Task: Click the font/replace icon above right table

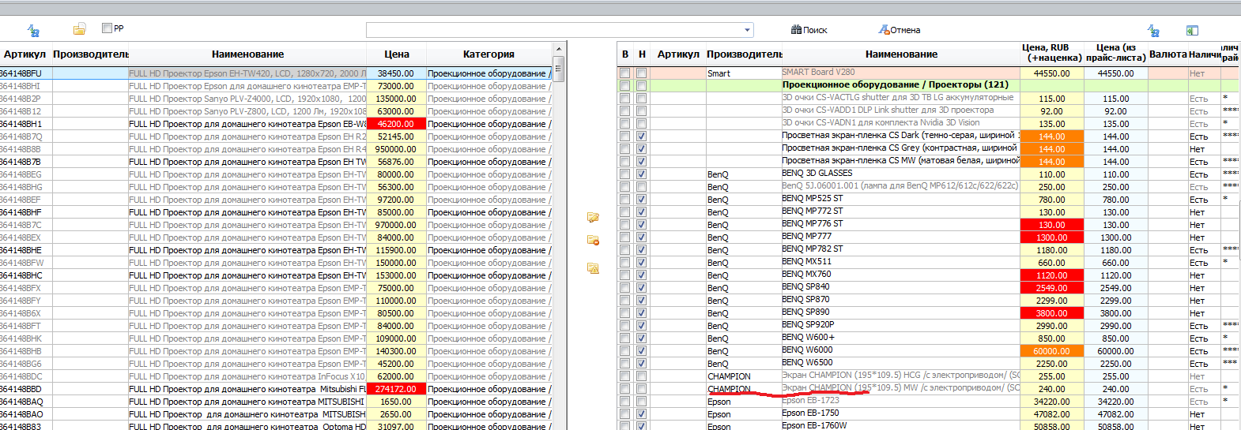Action: pyautogui.click(x=1153, y=31)
